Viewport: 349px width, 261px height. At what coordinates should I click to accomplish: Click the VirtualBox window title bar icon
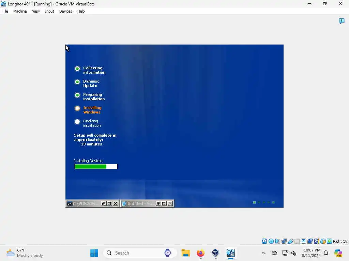click(3, 4)
